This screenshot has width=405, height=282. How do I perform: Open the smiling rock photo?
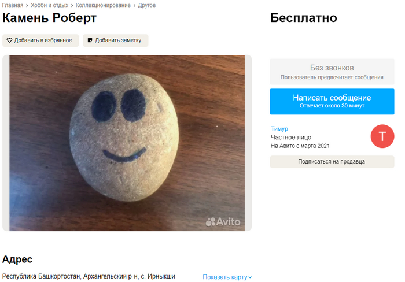pos(127,143)
